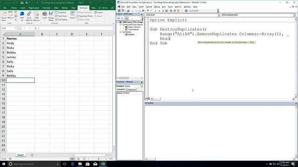Click the blue Add-ins store icon
This screenshot has height=167, width=298.
tap(22, 16)
